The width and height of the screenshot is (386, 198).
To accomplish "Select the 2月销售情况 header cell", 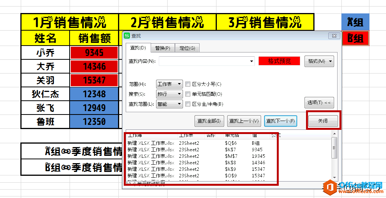I will (167, 22).
